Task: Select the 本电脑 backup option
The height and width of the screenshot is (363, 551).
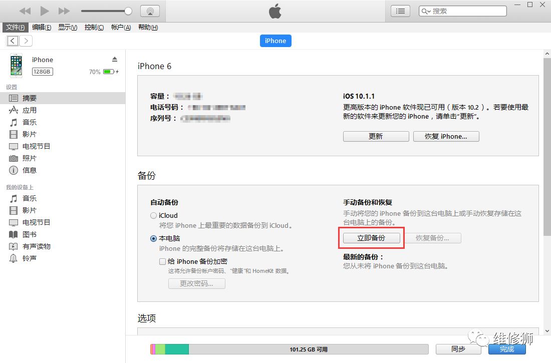Action: [153, 238]
